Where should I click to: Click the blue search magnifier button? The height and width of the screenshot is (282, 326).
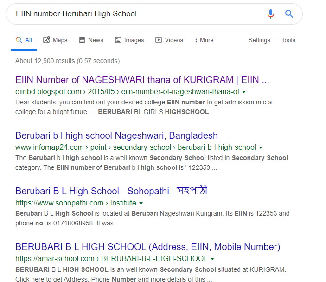(289, 14)
